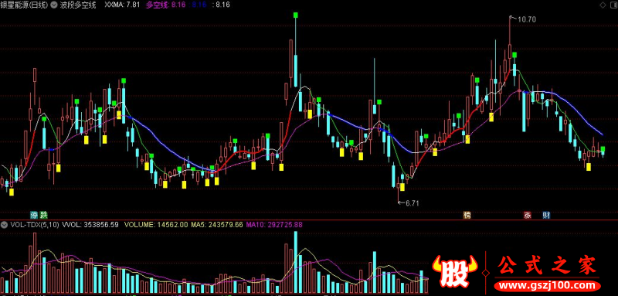618x296 pixels.
Task: Click the 停 event marker below the chart
Action: (x=34, y=215)
